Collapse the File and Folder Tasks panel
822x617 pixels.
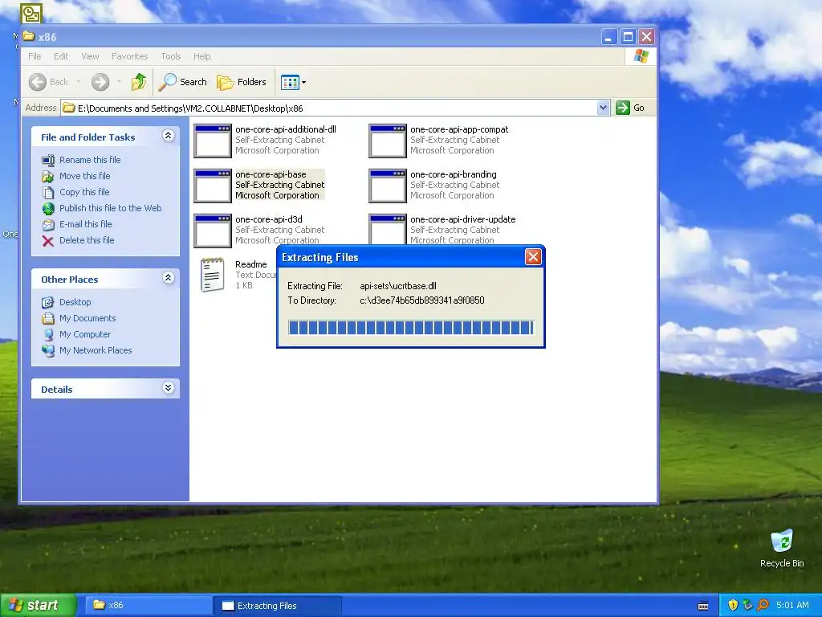click(x=169, y=136)
